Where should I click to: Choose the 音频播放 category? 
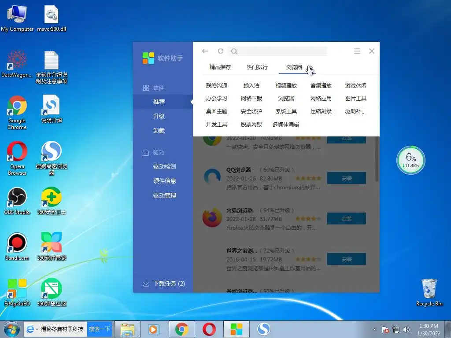[321, 86]
